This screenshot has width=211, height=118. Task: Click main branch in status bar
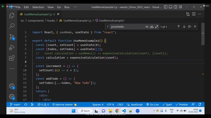point(15,105)
